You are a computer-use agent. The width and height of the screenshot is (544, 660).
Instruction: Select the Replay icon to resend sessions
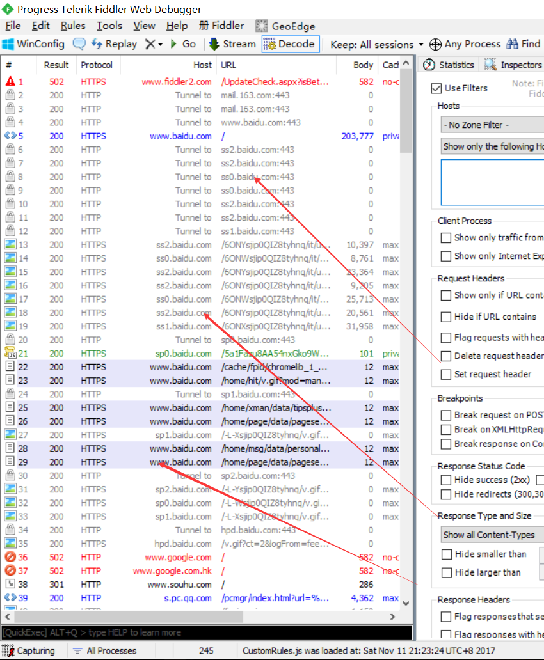click(x=115, y=43)
